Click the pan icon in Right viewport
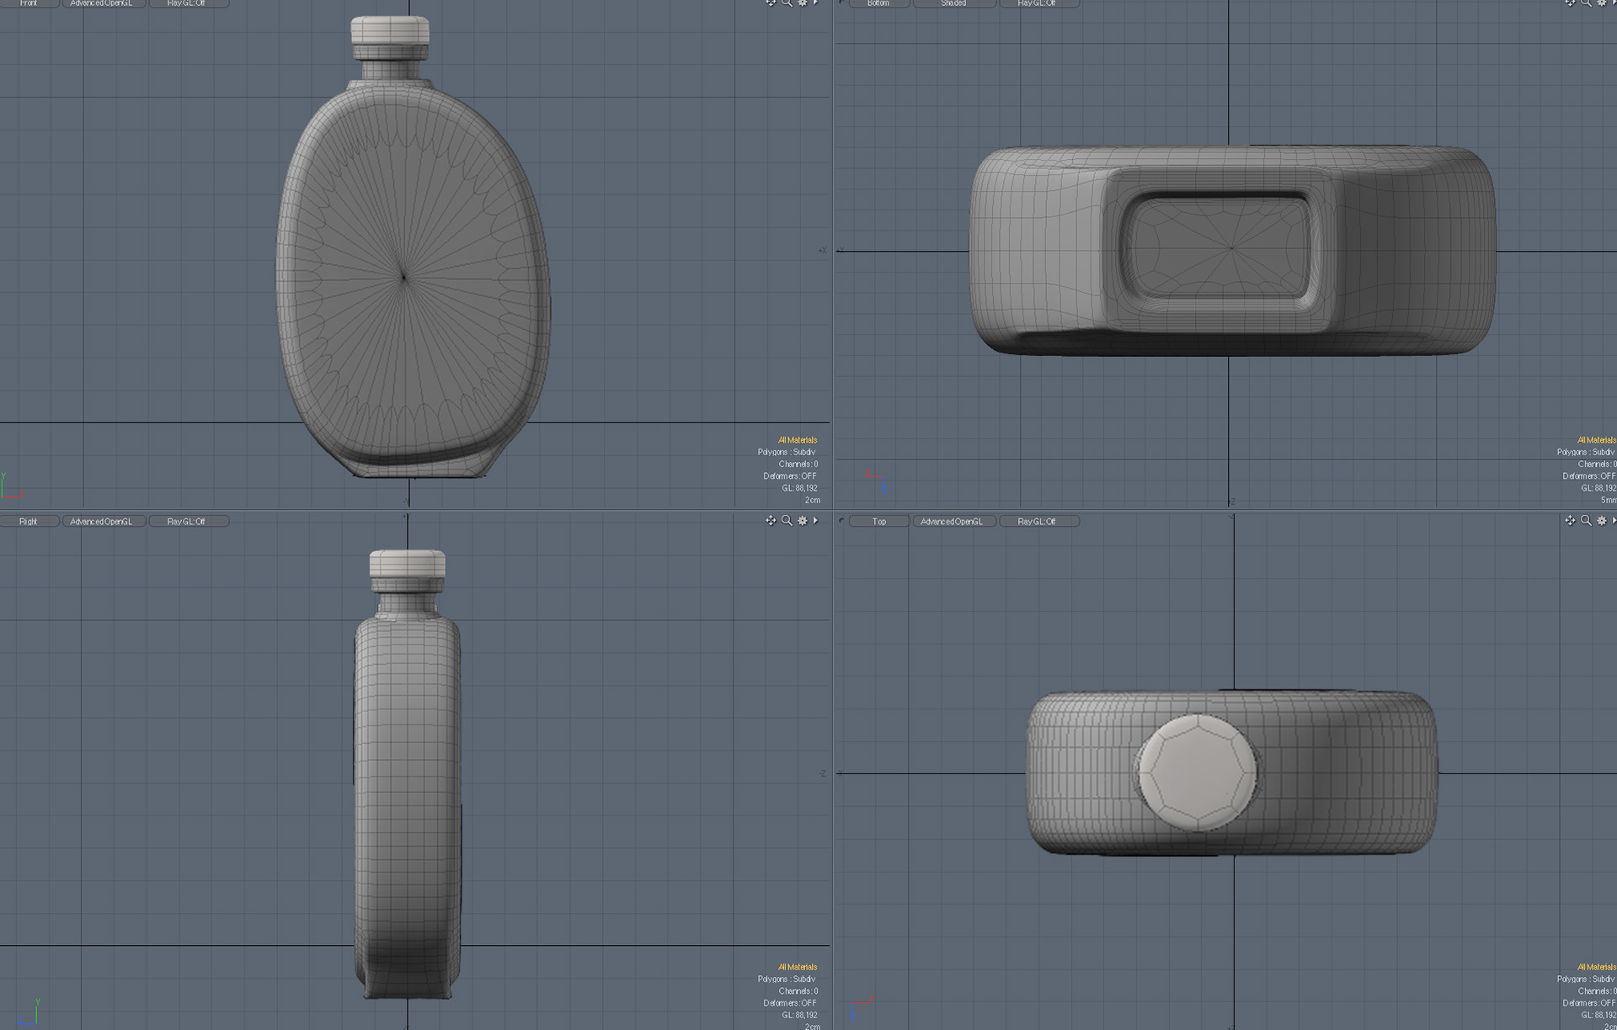 pos(770,521)
